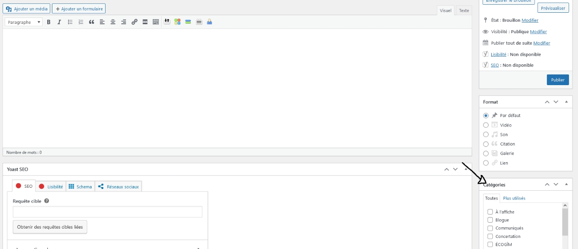The width and height of the screenshot is (578, 249).
Task: Insert a numbered list
Action: point(81,22)
